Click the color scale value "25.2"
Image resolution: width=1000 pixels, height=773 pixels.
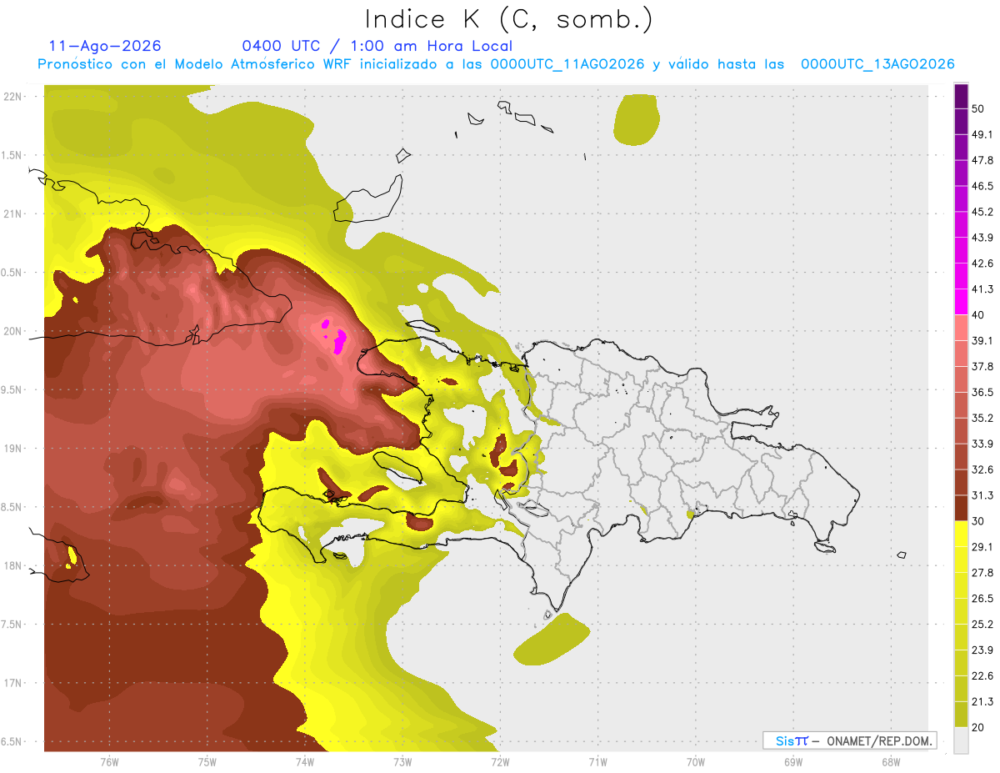[x=982, y=625]
